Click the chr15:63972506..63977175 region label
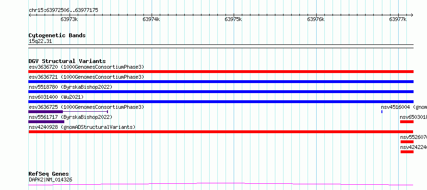The image size is (427, 190). click(x=63, y=11)
